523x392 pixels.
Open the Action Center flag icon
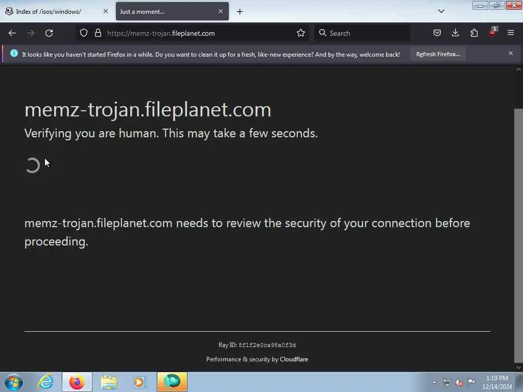coord(471,382)
